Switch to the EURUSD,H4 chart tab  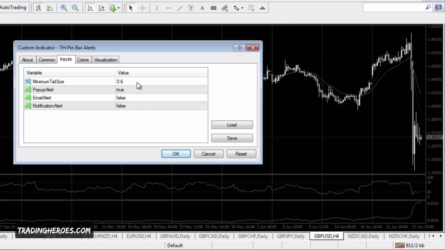click(x=139, y=236)
